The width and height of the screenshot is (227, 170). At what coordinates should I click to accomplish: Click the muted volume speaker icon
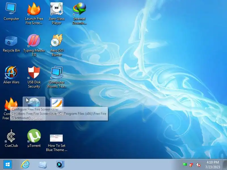pyautogui.click(x=198, y=165)
